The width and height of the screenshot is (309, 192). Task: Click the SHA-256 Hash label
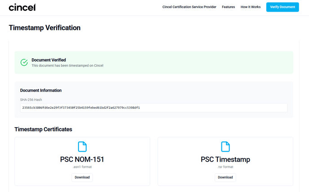click(31, 100)
